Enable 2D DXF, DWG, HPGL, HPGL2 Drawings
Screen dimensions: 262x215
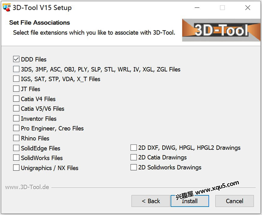(133, 148)
